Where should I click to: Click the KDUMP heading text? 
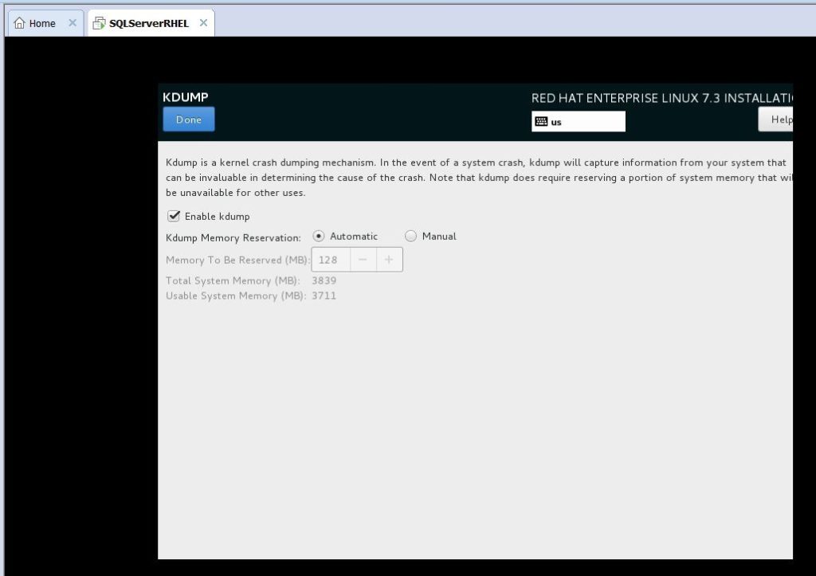[185, 97]
